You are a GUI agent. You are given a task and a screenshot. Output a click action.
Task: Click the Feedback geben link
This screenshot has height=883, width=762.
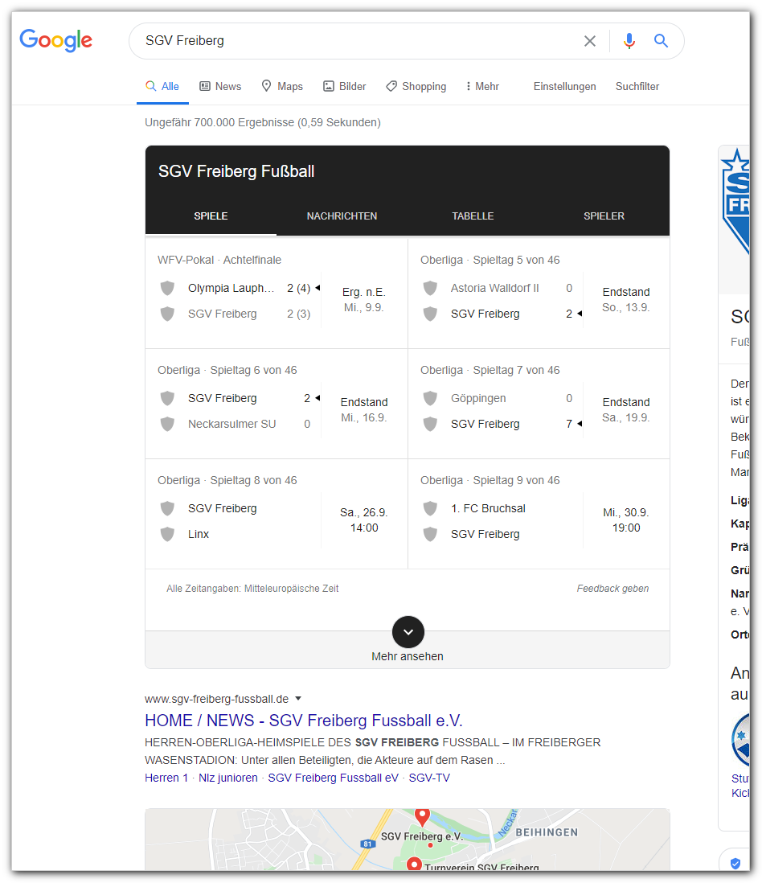point(612,589)
